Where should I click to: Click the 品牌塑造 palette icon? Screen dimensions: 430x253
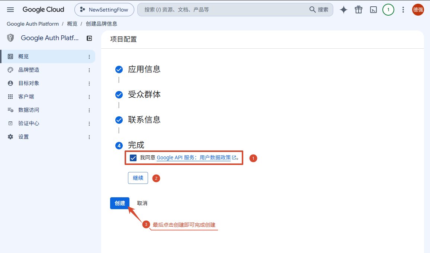click(10, 70)
